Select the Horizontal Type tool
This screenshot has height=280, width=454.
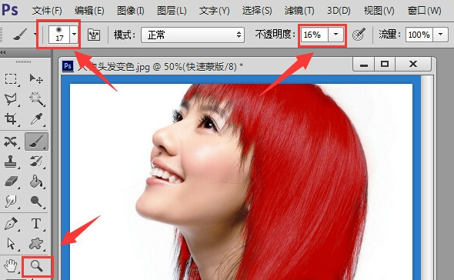coord(36,224)
